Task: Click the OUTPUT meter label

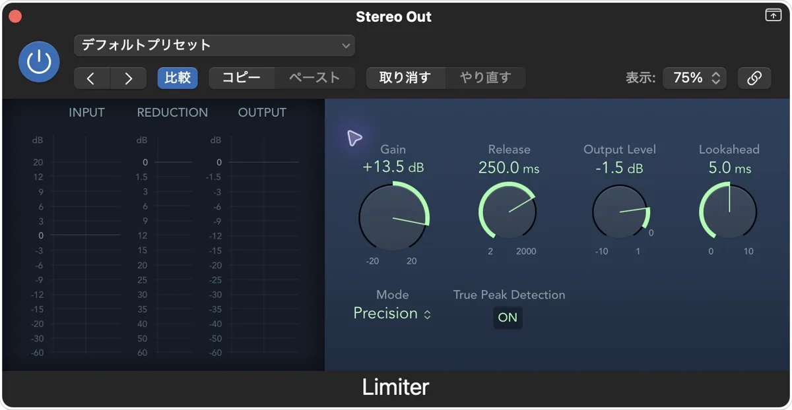Action: 262,113
